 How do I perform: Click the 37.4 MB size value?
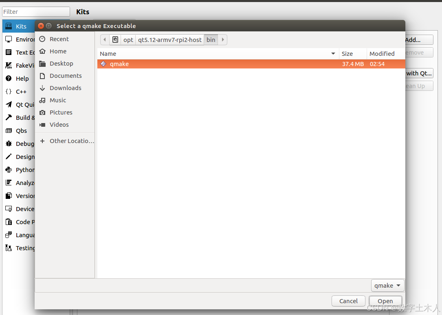tap(353, 64)
